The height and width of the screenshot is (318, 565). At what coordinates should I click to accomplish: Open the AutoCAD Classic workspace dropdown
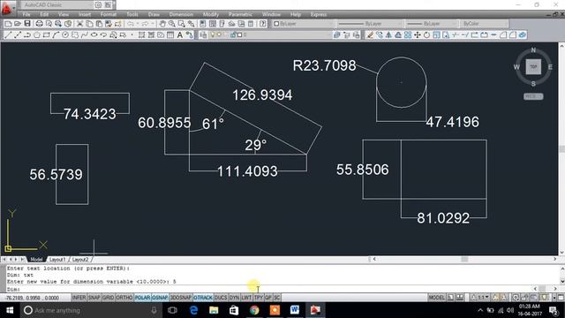[56, 5]
